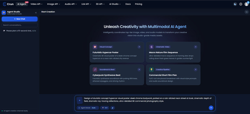Start a New Chat

(x=20, y=19)
